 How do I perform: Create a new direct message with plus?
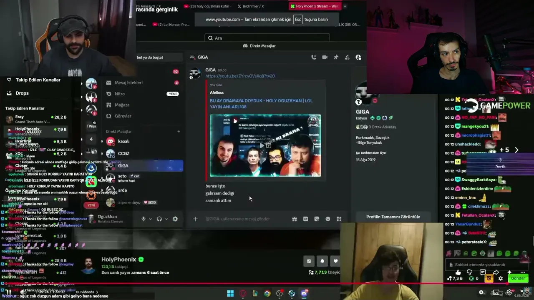pyautogui.click(x=179, y=132)
